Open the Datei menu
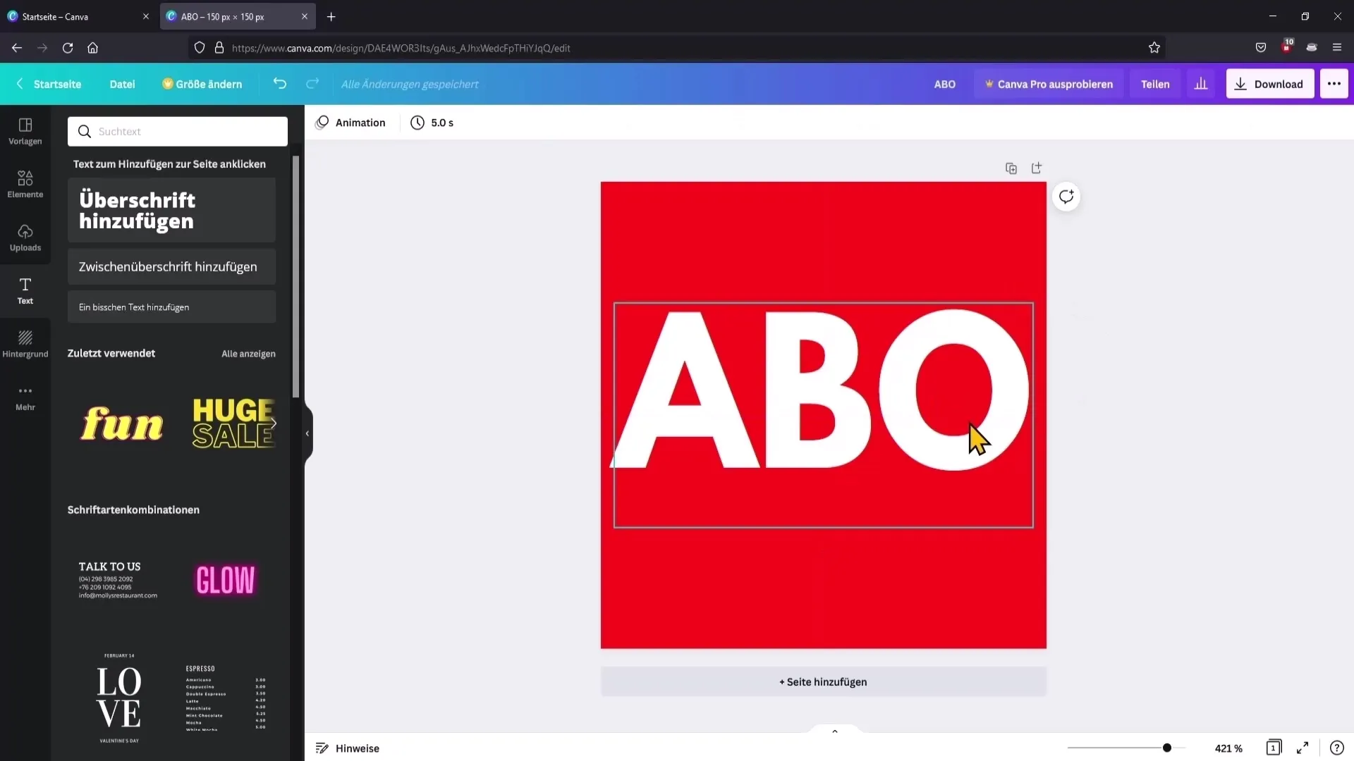Image resolution: width=1354 pixels, height=761 pixels. (122, 85)
